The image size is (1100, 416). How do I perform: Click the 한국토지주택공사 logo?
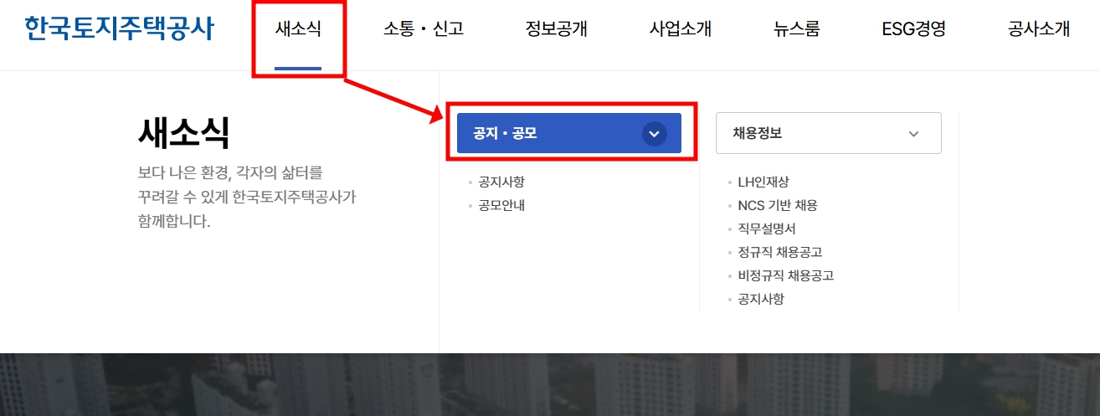[x=119, y=29]
